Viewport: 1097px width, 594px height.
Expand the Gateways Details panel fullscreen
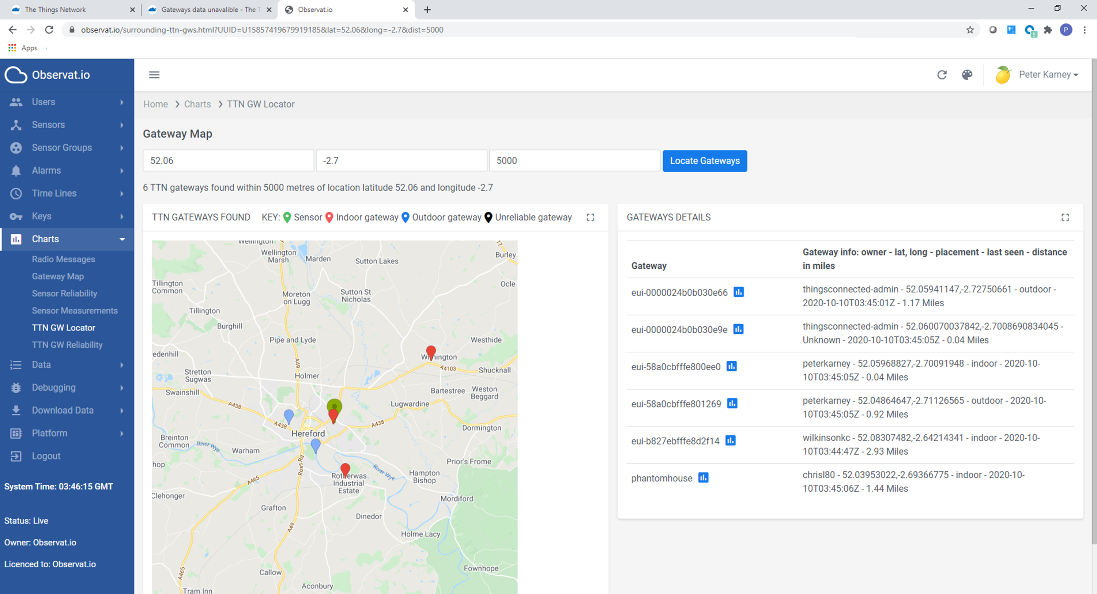tap(1065, 217)
